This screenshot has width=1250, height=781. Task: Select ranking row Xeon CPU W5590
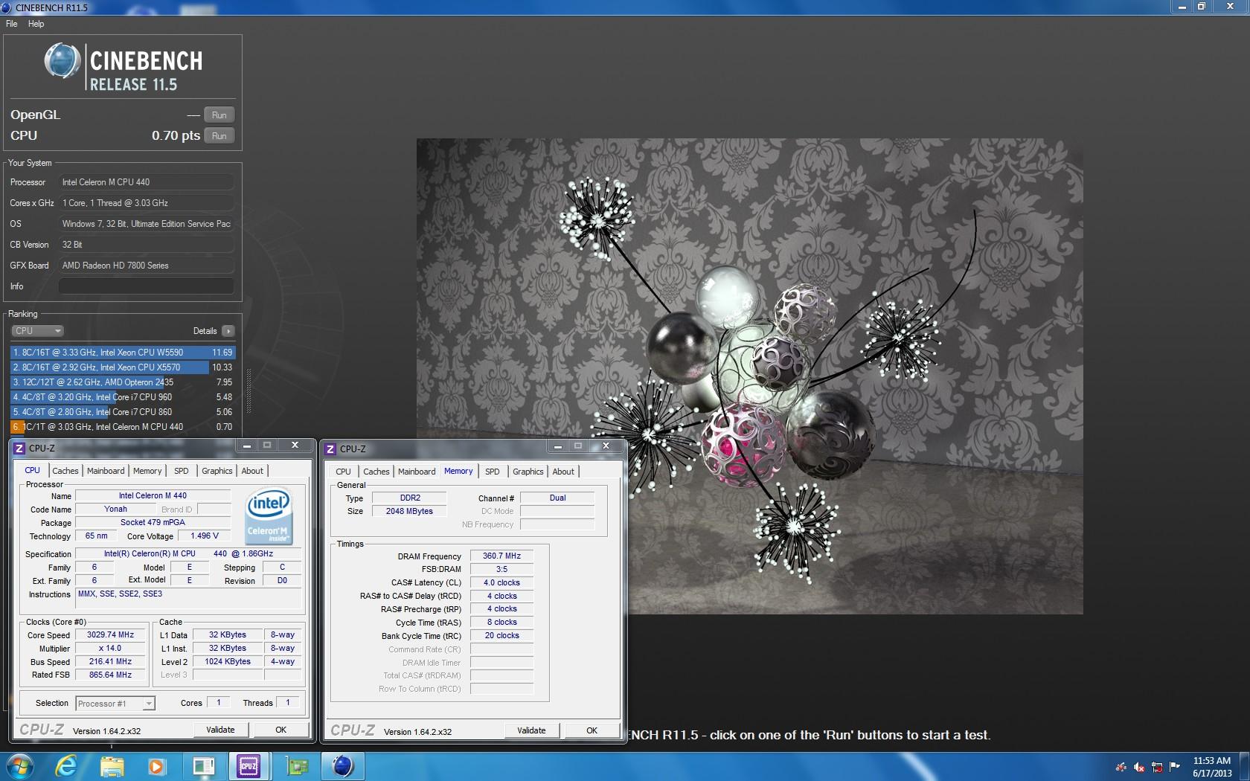123,353
